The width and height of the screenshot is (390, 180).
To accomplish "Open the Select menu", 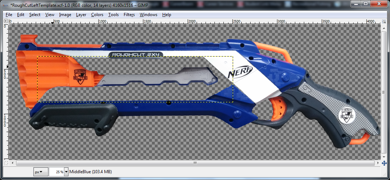I will pos(35,15).
